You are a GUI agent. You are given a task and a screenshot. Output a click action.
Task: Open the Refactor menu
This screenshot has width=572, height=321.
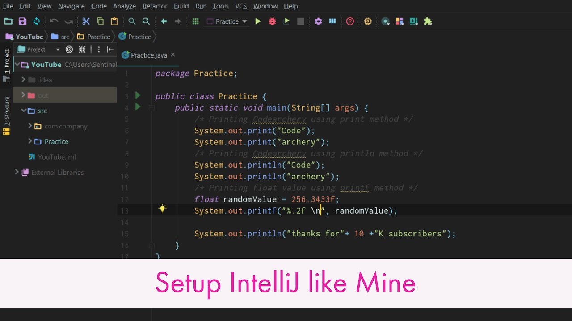pyautogui.click(x=155, y=6)
